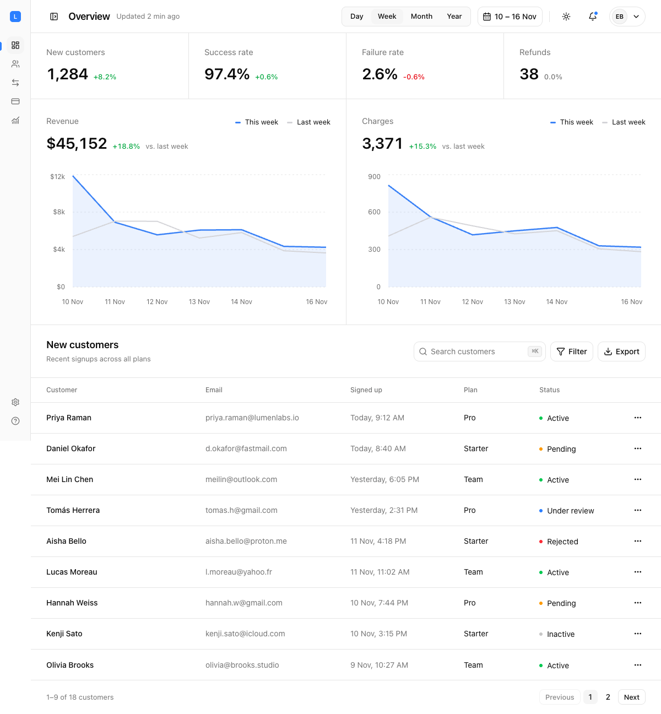Open row actions for Aisha Bello
This screenshot has width=661, height=714.
[x=638, y=541]
